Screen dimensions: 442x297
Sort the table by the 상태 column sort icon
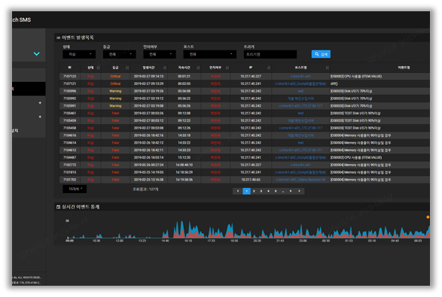[98, 68]
